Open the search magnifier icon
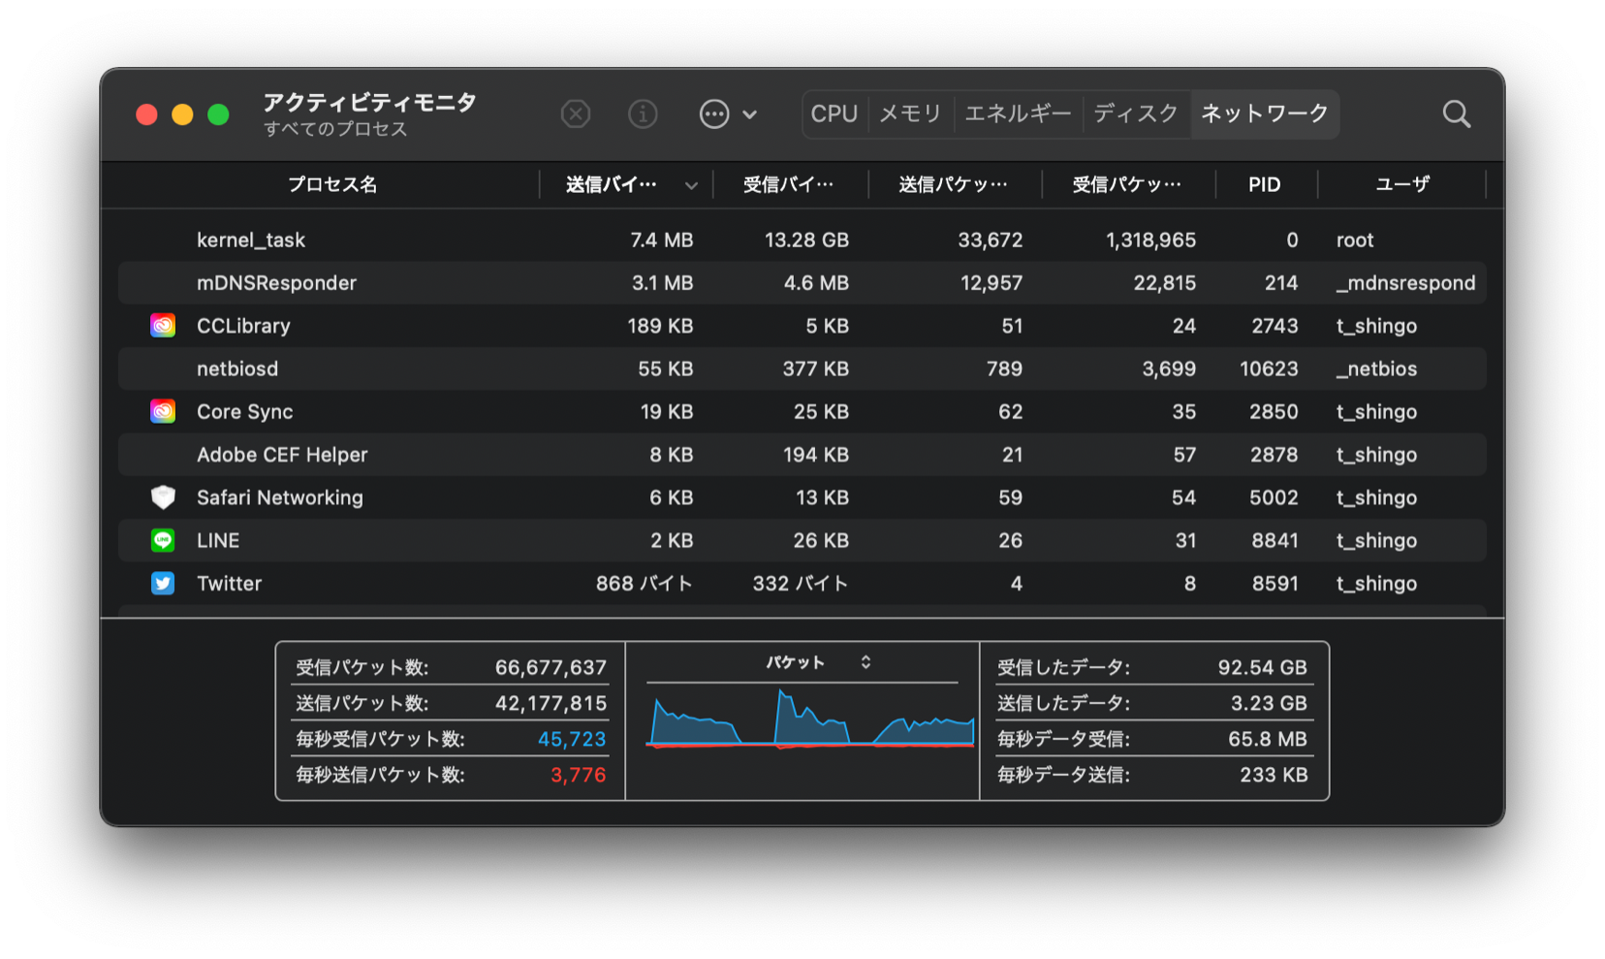Image resolution: width=1605 pixels, height=959 pixels. 1456,114
